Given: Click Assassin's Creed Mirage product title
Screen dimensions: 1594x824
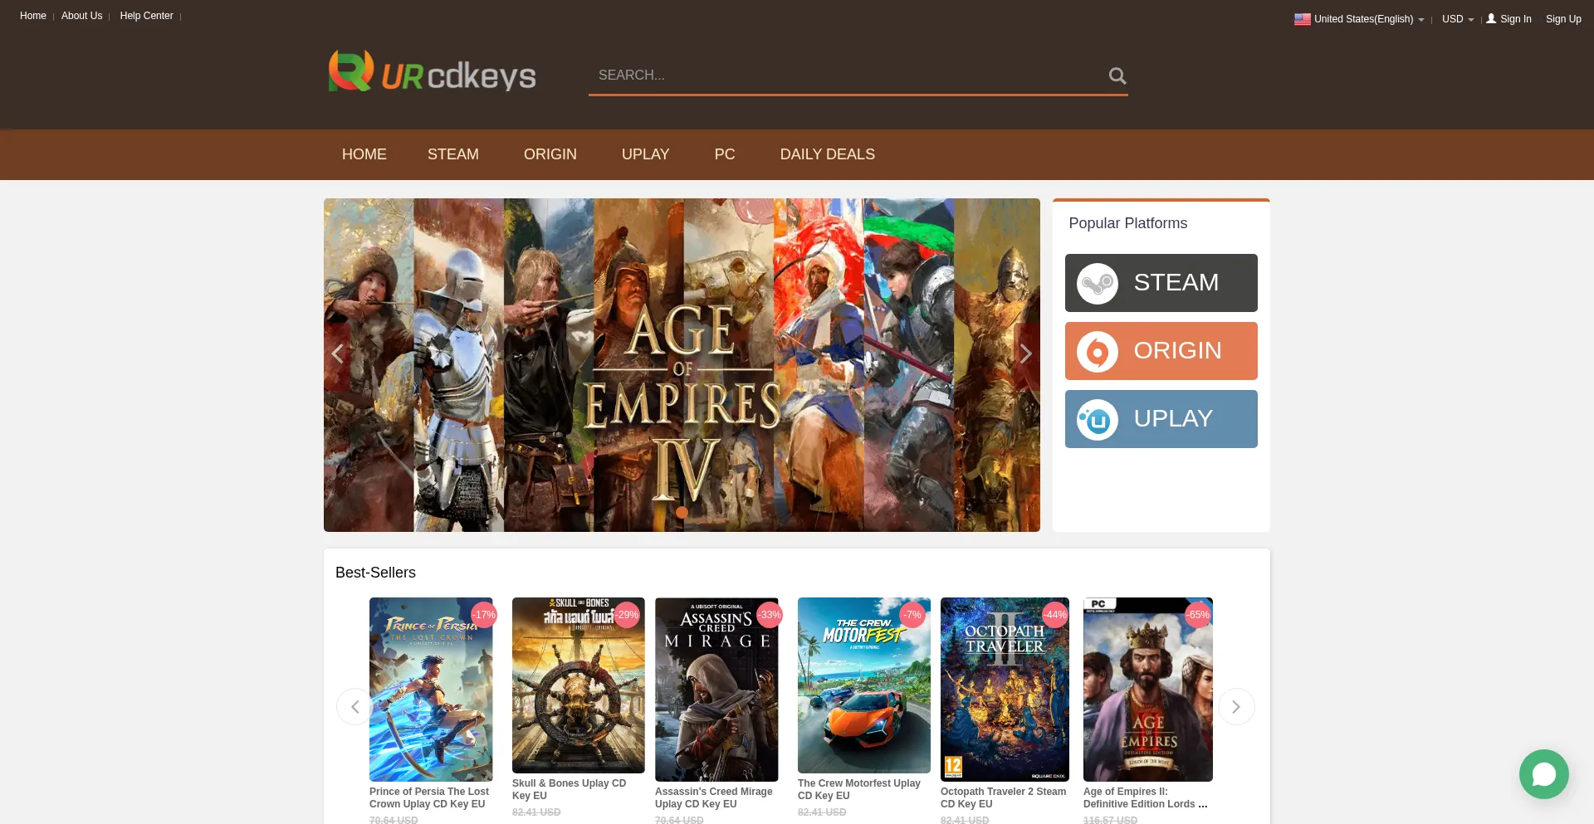Looking at the screenshot, I should 714,797.
